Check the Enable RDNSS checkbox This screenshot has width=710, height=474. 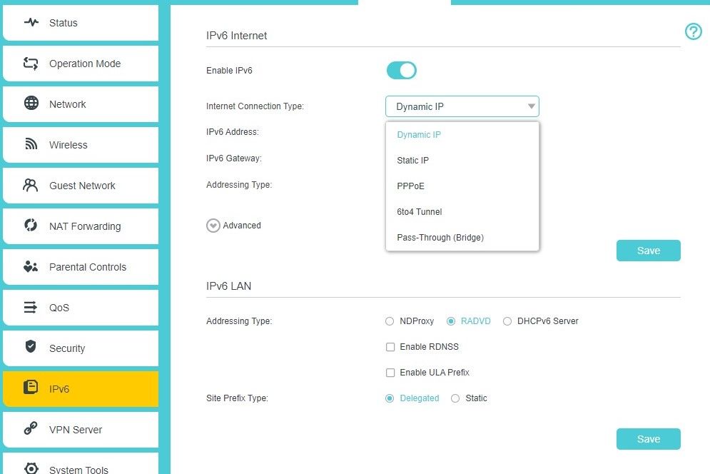[390, 347]
